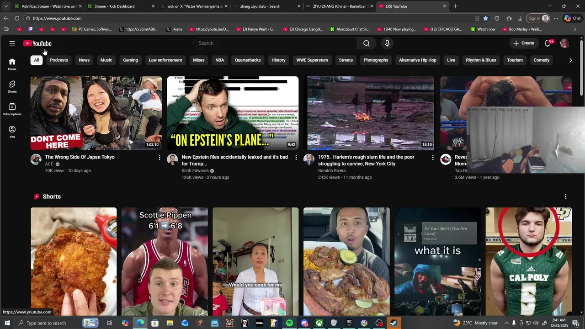This screenshot has height=329, width=585.
Task: Open Windows notification center icon
Action: pos(576,323)
